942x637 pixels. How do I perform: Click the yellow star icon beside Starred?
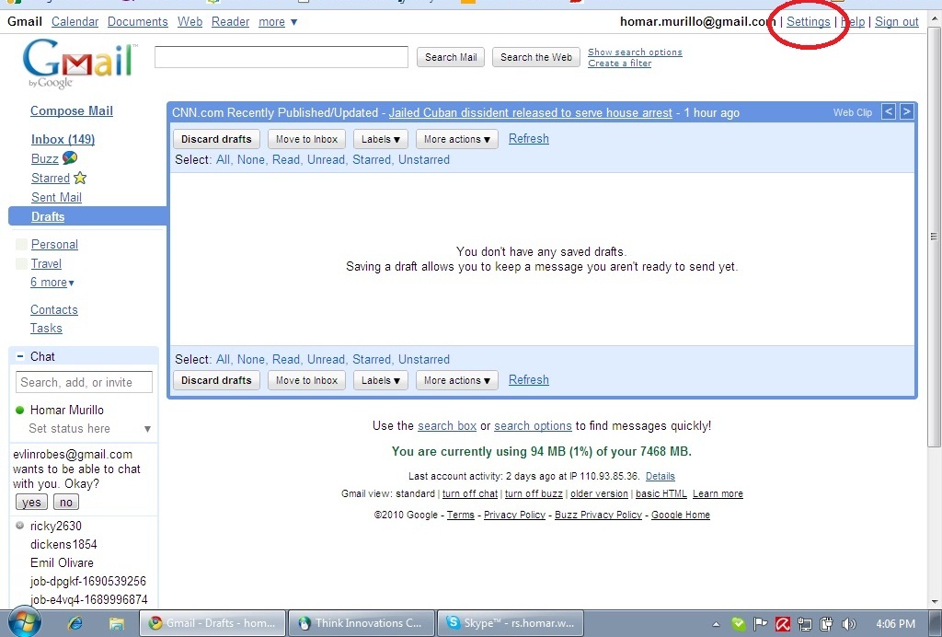pyautogui.click(x=80, y=178)
